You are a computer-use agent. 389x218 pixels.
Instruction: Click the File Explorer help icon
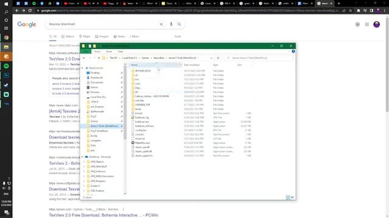[x=293, y=51]
